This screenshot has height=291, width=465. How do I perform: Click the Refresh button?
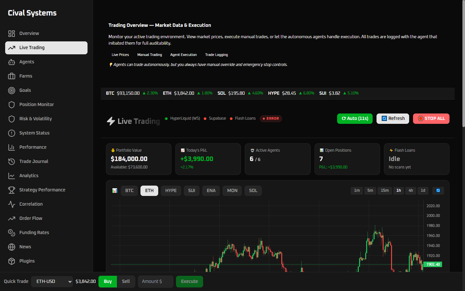(x=393, y=119)
